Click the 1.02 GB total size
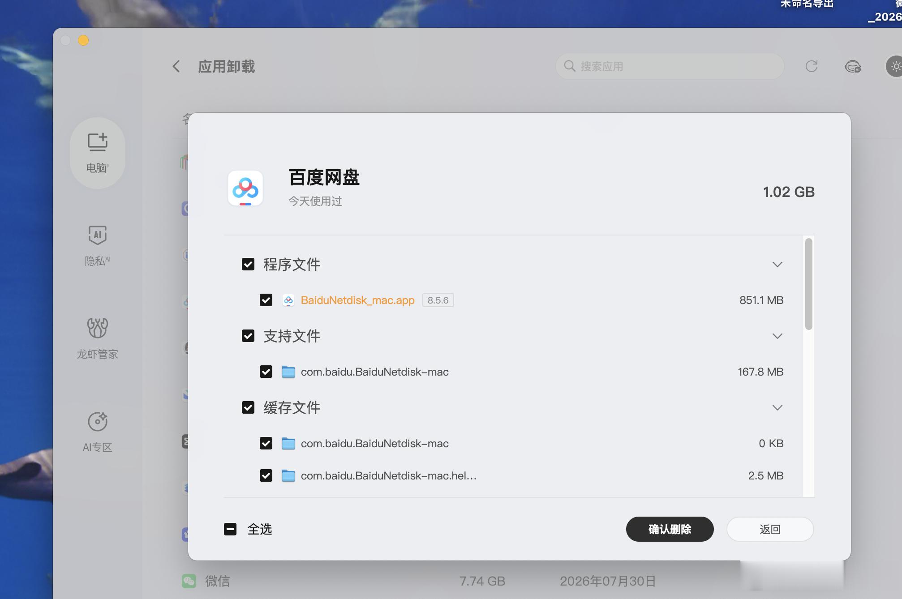This screenshot has width=902, height=599. click(x=789, y=192)
